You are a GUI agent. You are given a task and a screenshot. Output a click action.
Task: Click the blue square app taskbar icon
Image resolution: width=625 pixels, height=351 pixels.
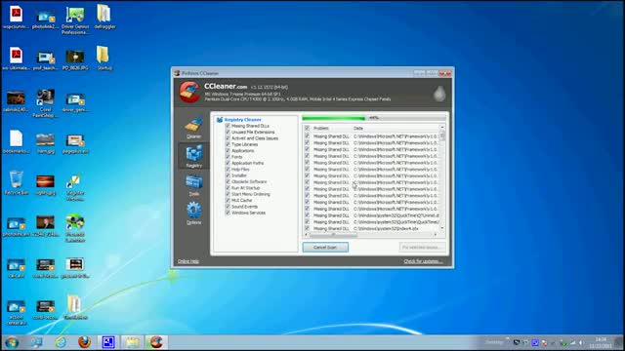coord(108,342)
